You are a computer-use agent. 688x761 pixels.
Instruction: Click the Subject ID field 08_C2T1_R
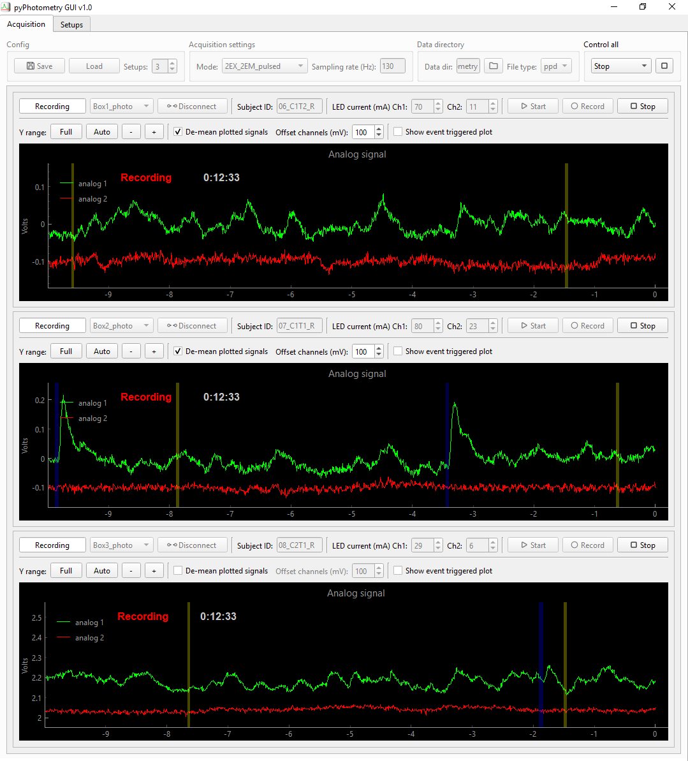(x=299, y=545)
